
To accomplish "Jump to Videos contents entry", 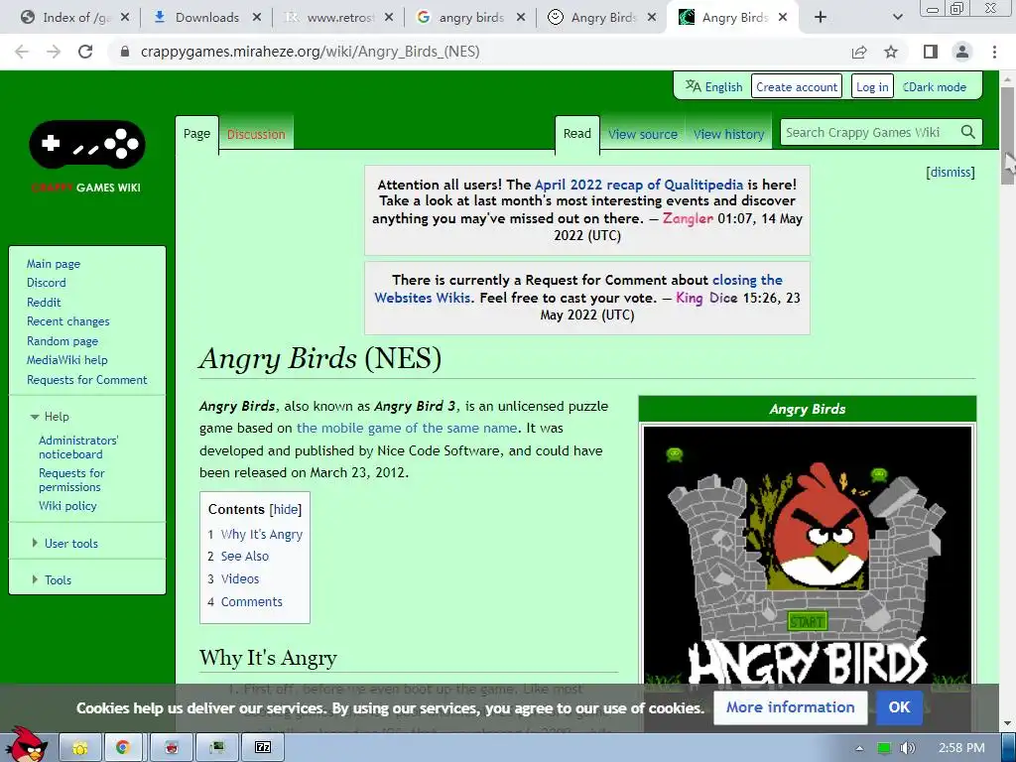I will pos(240,579).
